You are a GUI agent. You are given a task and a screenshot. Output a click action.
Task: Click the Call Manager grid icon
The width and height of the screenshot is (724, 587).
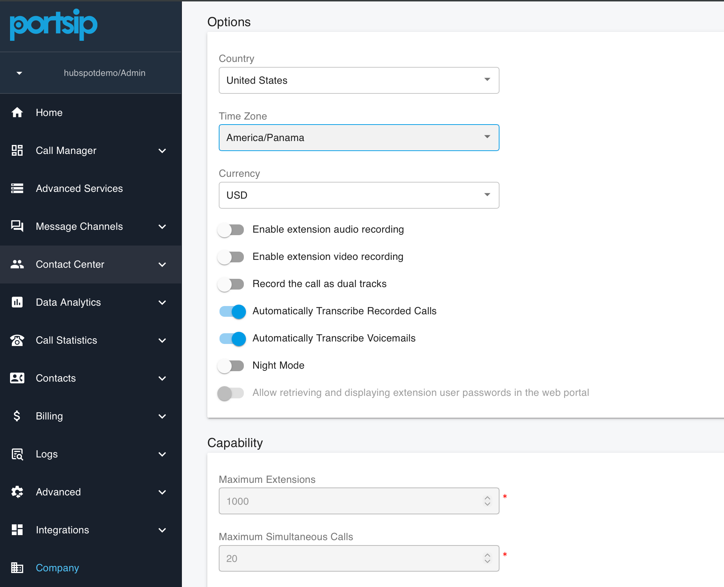17,150
